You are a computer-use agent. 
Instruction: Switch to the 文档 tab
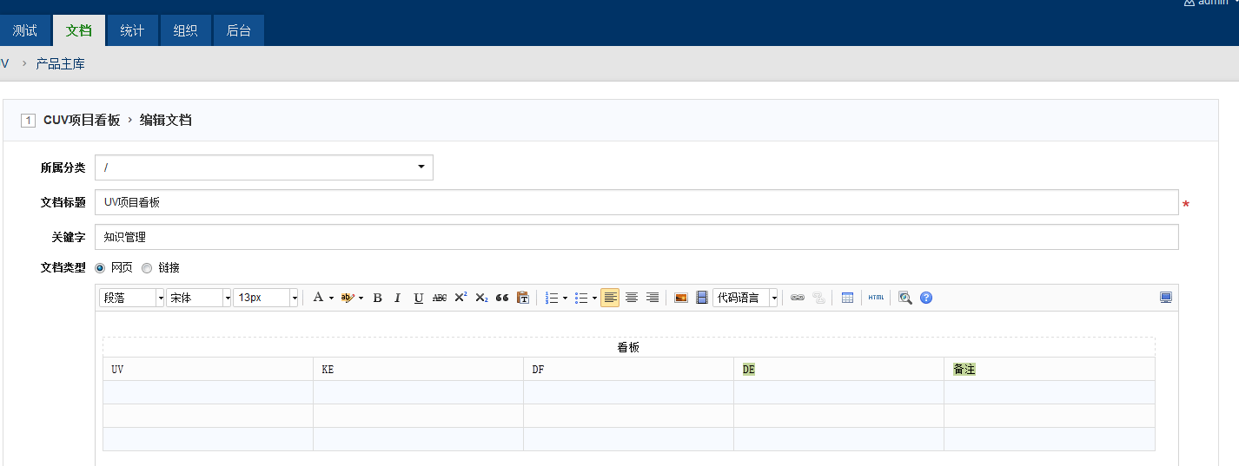coord(78,30)
